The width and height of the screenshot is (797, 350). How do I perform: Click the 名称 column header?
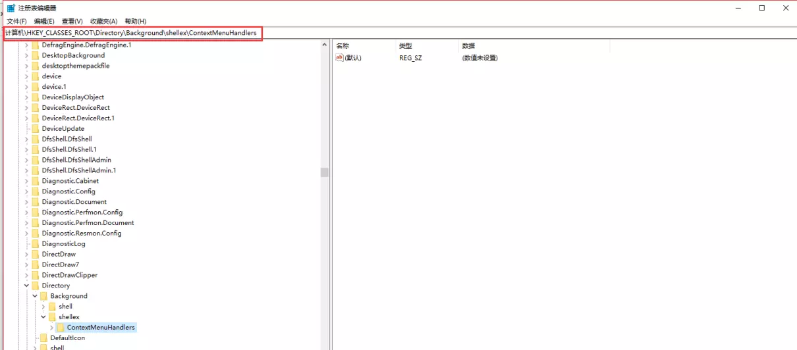point(343,46)
